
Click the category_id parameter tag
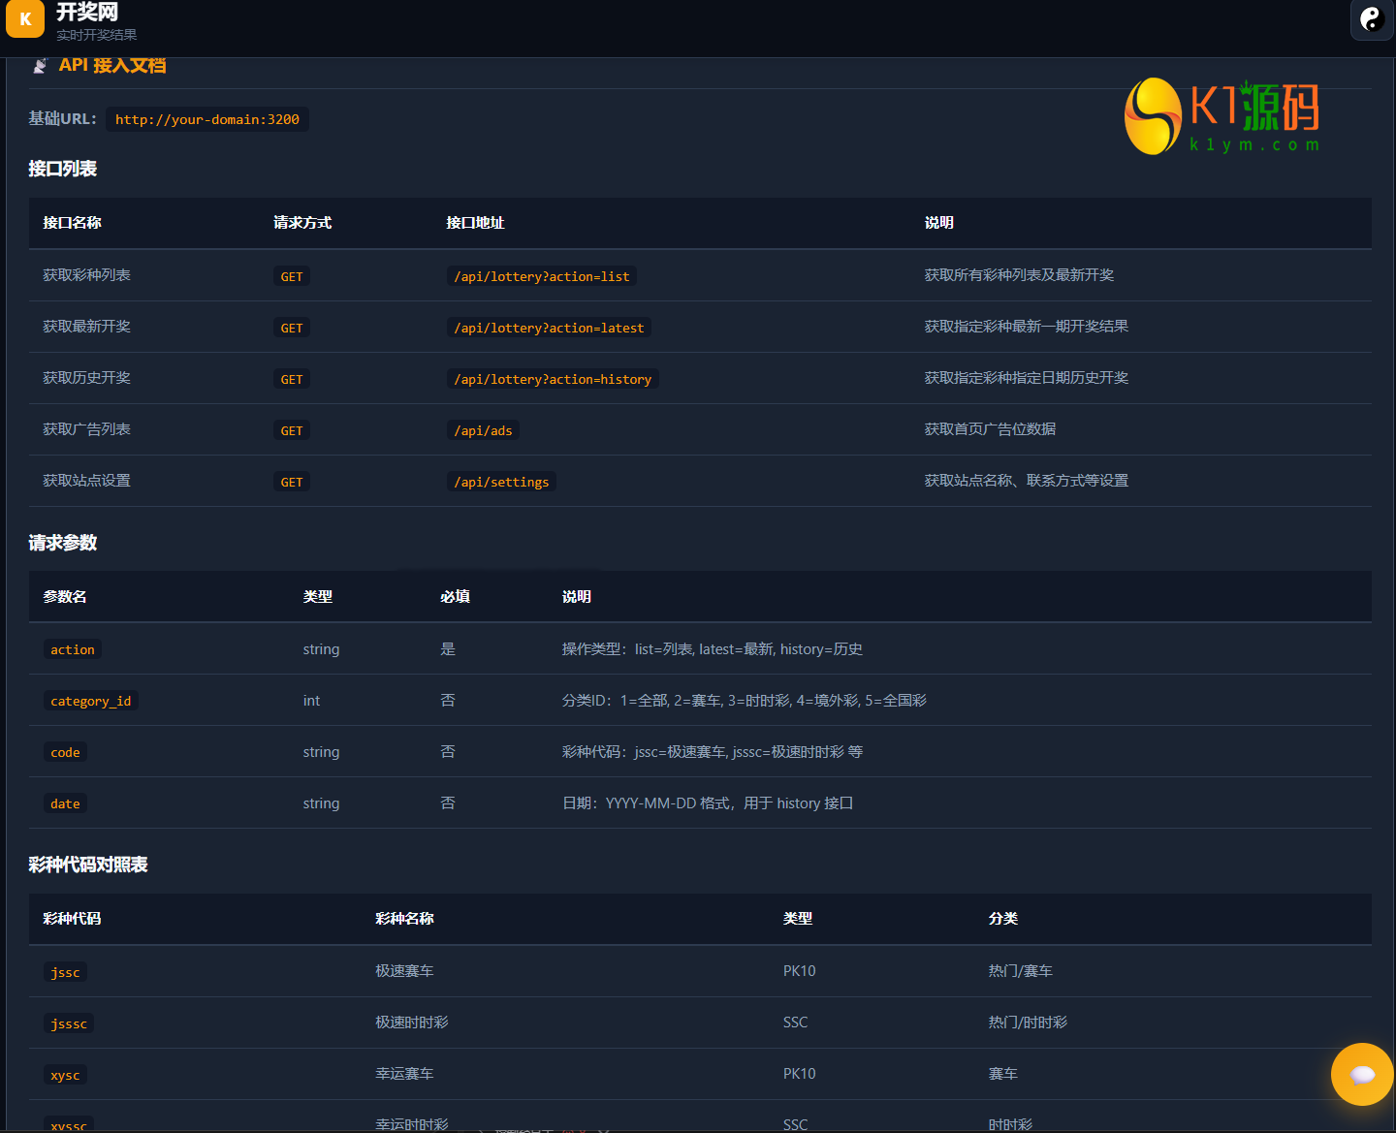(x=91, y=701)
